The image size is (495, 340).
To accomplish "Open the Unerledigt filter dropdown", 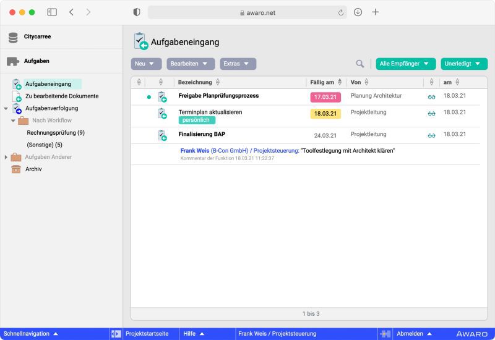I will (x=464, y=64).
